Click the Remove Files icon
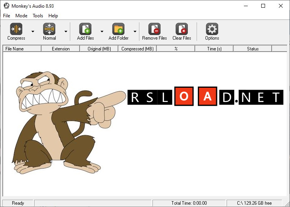 (154, 29)
